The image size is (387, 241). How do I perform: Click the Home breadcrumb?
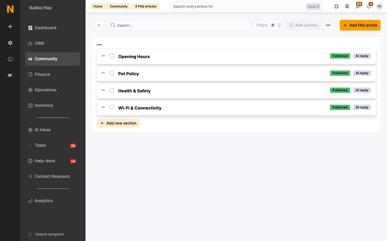[x=98, y=6]
